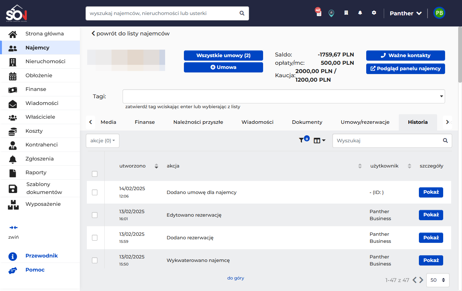This screenshot has width=462, height=291.
Task: Click the PB user avatar
Action: pos(439,13)
